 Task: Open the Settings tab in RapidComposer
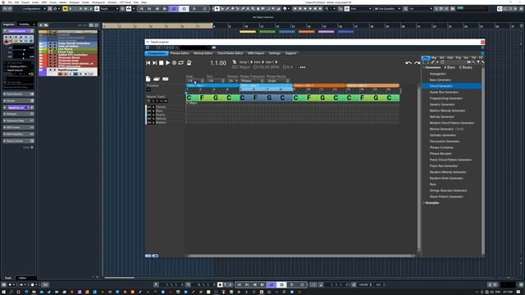(x=275, y=53)
